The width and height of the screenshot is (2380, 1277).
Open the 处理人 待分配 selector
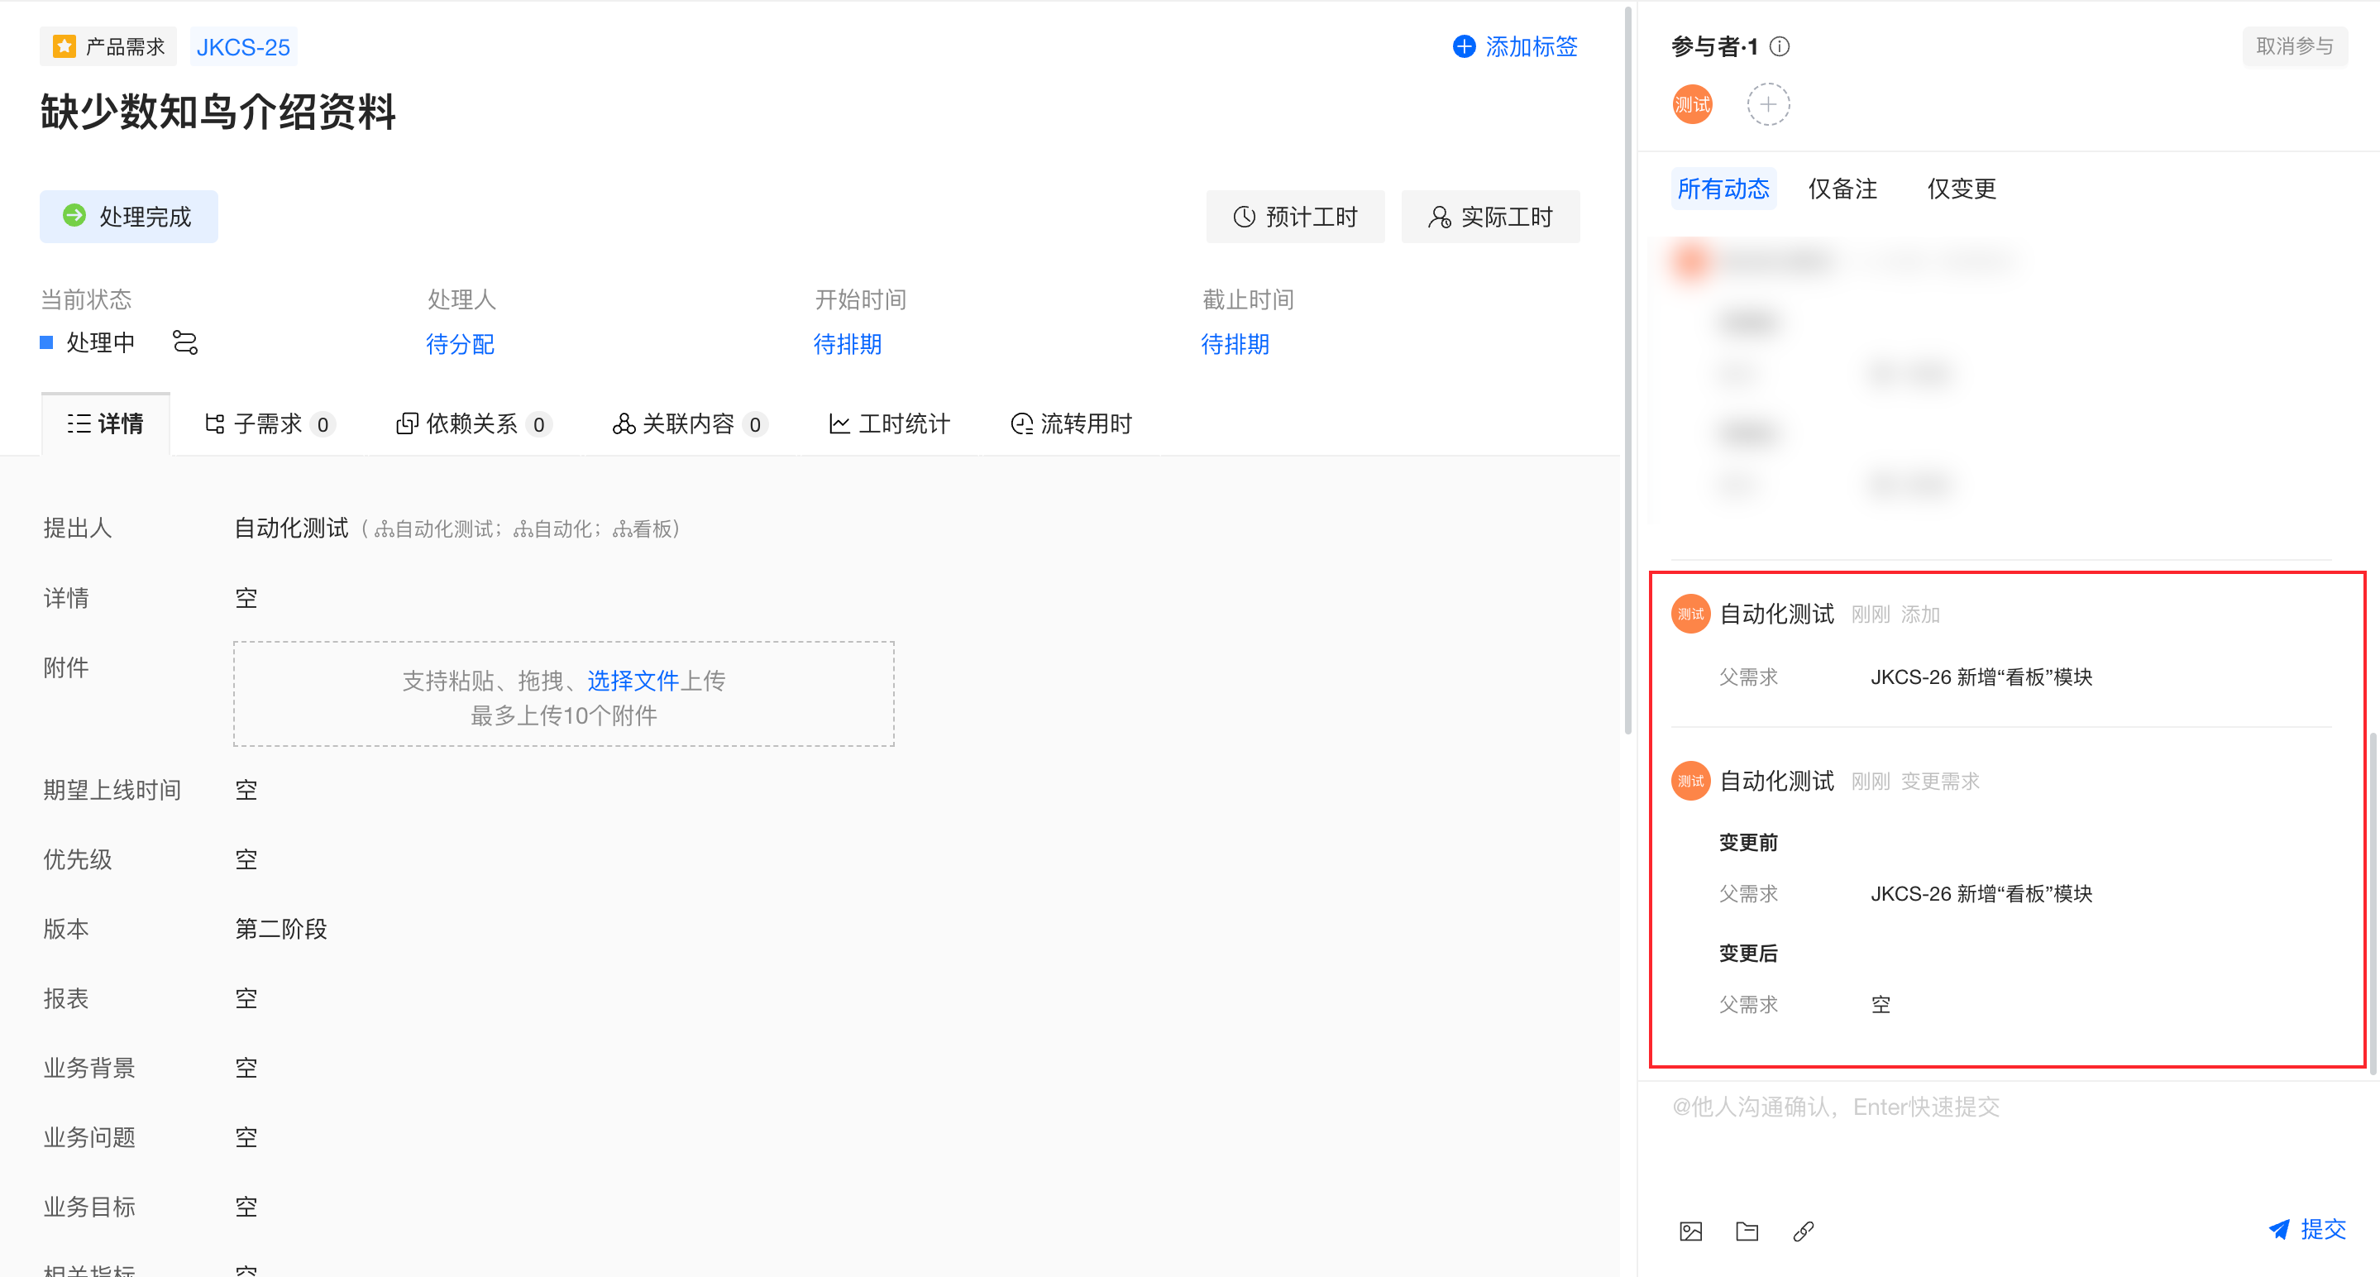point(459,345)
